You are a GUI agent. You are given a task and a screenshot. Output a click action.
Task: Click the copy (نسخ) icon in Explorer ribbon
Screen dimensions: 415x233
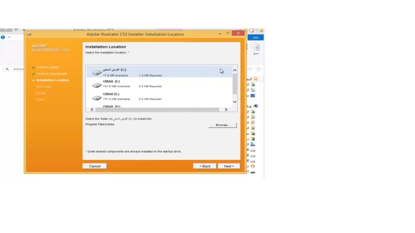coord(256,47)
